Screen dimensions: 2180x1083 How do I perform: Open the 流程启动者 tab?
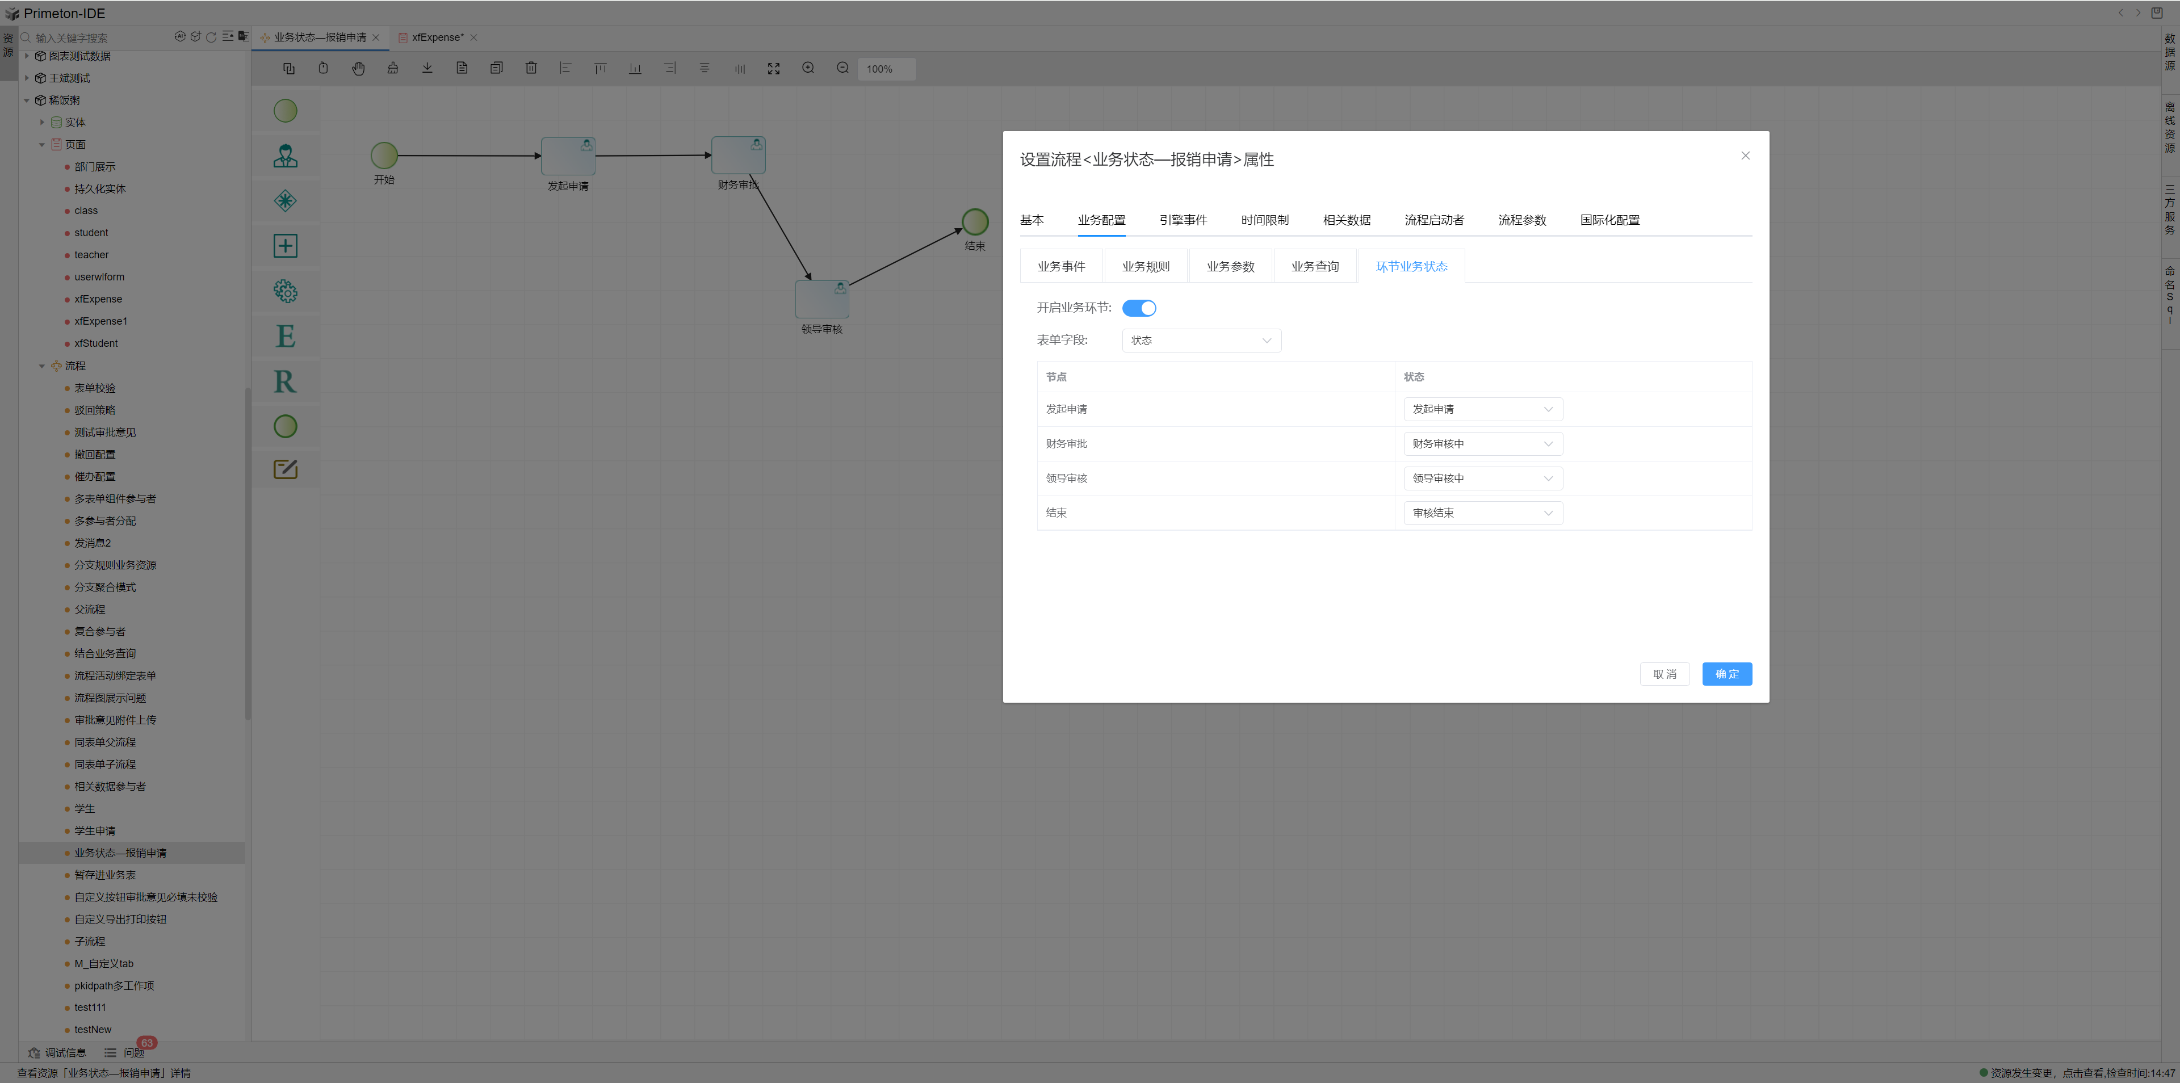1433,220
